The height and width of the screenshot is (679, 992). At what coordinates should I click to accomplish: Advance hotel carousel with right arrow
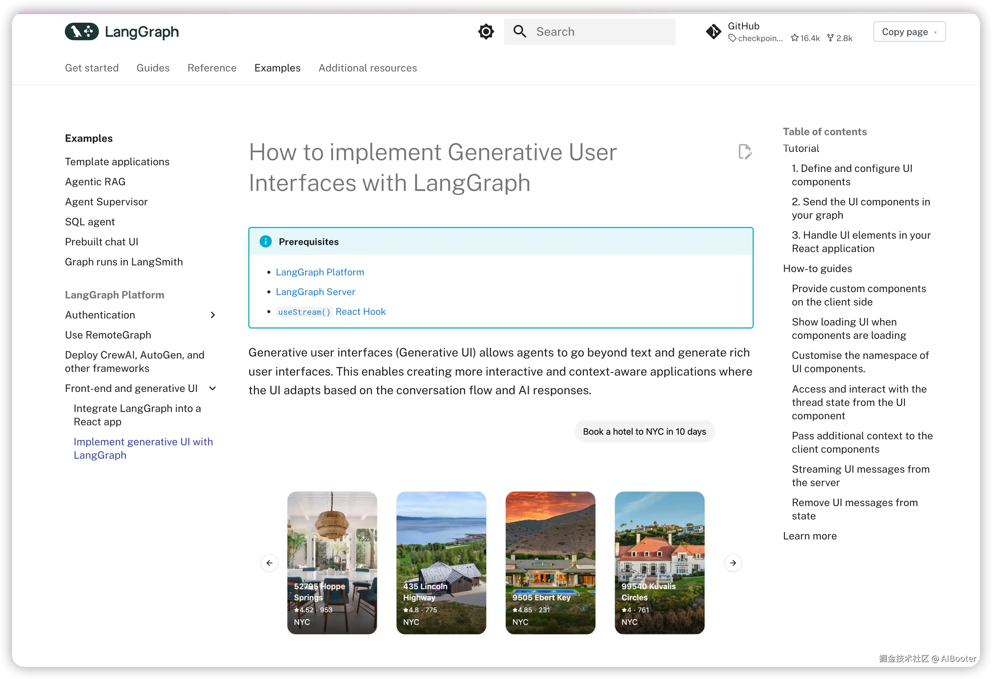tap(733, 563)
